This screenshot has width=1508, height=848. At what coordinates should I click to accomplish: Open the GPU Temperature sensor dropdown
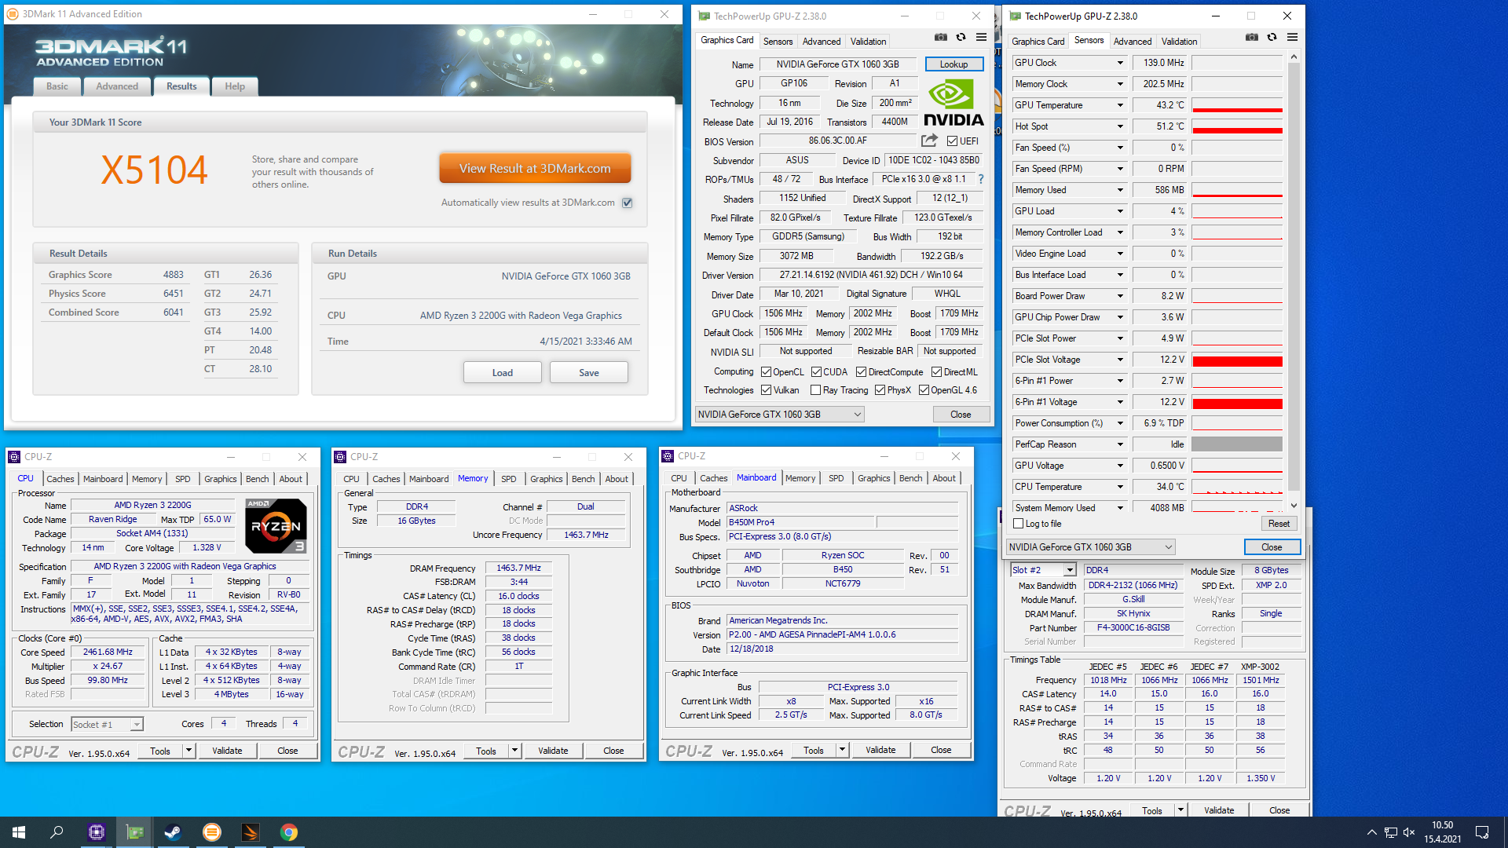click(x=1120, y=105)
